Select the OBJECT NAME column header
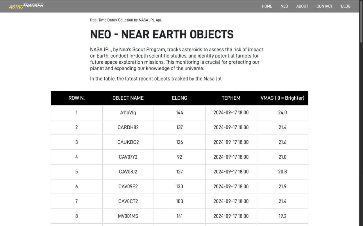 [128, 98]
